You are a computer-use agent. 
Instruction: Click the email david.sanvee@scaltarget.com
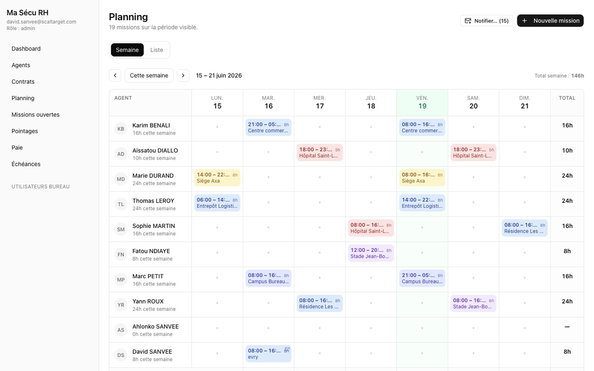(42, 22)
